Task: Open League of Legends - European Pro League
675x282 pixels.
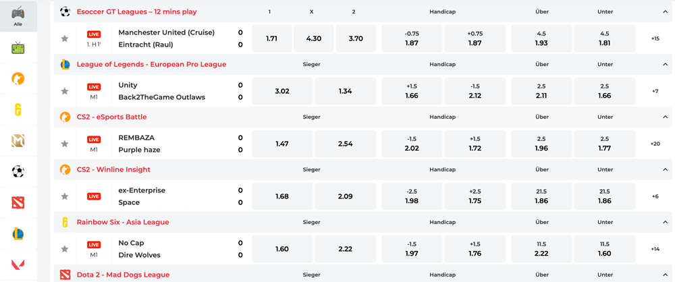Action: click(x=151, y=65)
